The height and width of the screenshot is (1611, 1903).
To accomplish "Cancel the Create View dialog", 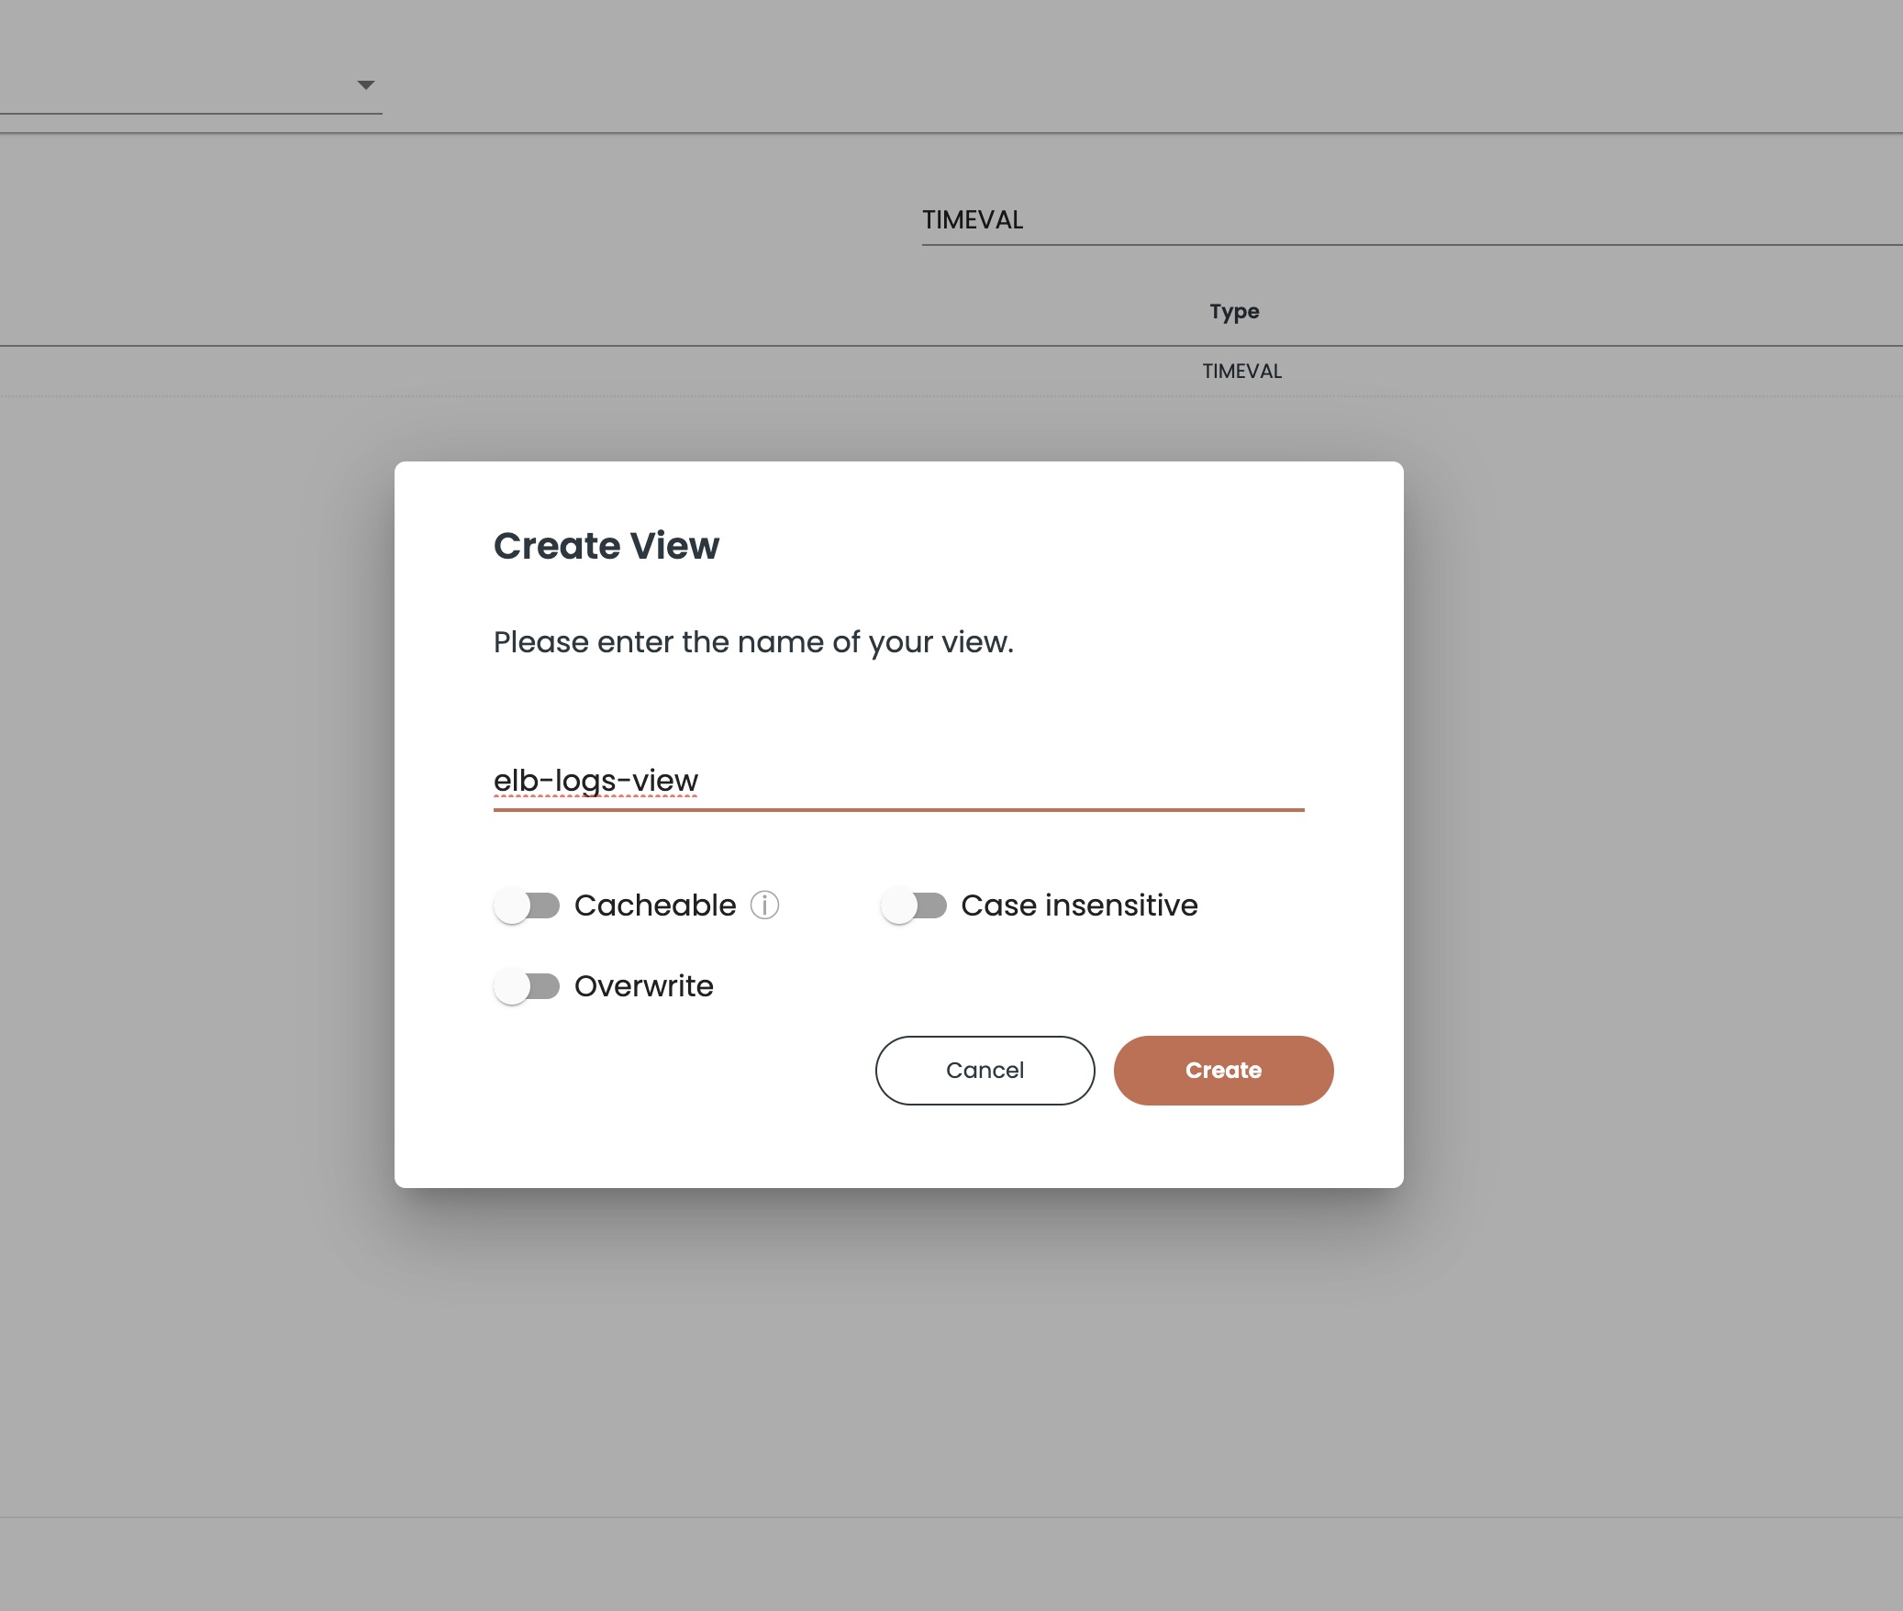I will pos(985,1071).
